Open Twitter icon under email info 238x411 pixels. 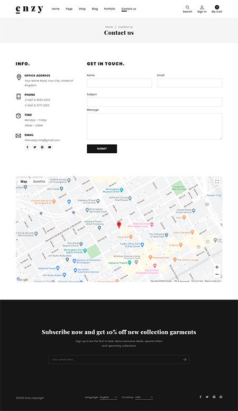(x=34, y=147)
